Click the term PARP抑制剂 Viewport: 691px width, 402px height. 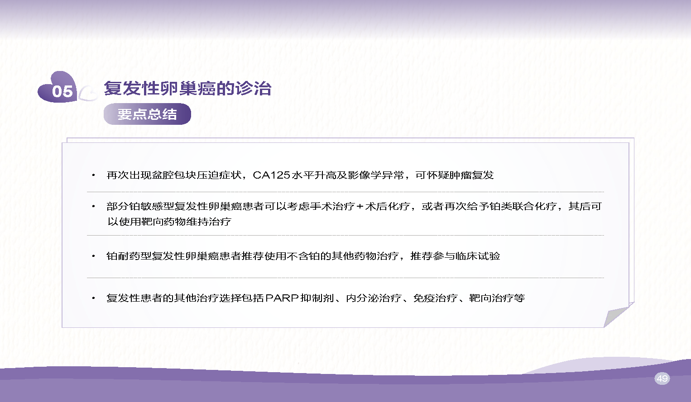point(299,298)
